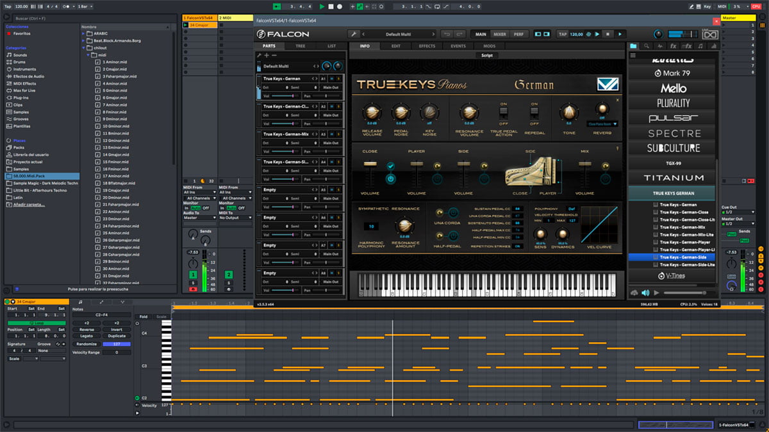Click Falcon's redo arrow button
The width and height of the screenshot is (769, 432).
pyautogui.click(x=459, y=34)
